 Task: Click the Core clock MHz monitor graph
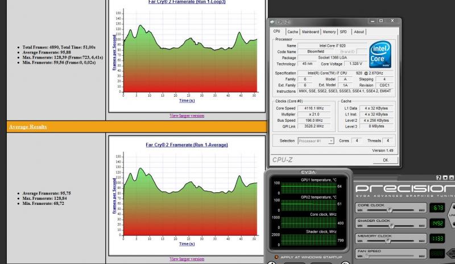[x=308, y=222]
